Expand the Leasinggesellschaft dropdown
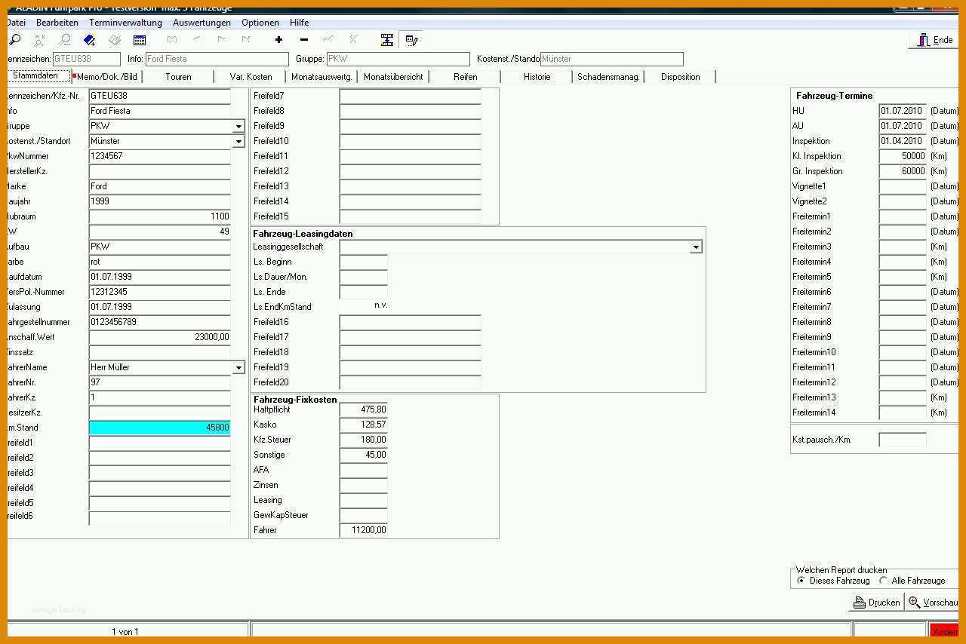The image size is (966, 644). click(696, 247)
